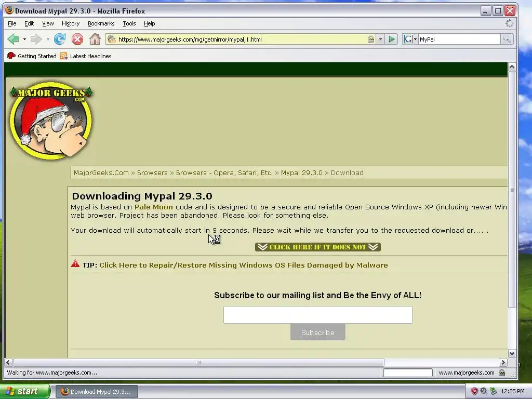Click the 'Click here if it does not' button
The width and height of the screenshot is (532, 399).
(x=318, y=247)
